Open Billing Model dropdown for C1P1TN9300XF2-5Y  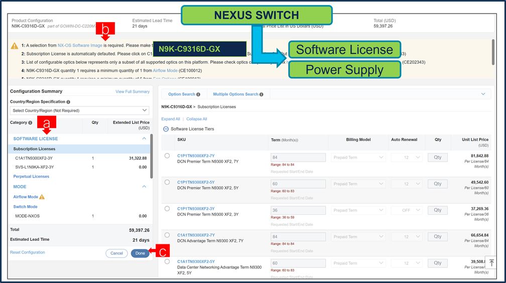(358, 184)
